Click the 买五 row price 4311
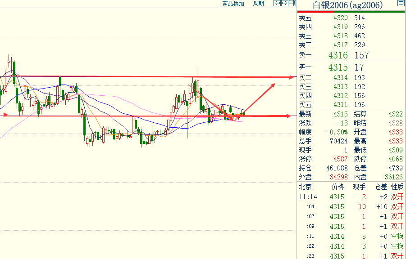 [340, 105]
